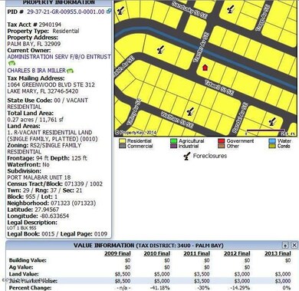Click the gray Commercial legend swatch
The width and height of the screenshot is (299, 291).
[123, 146]
